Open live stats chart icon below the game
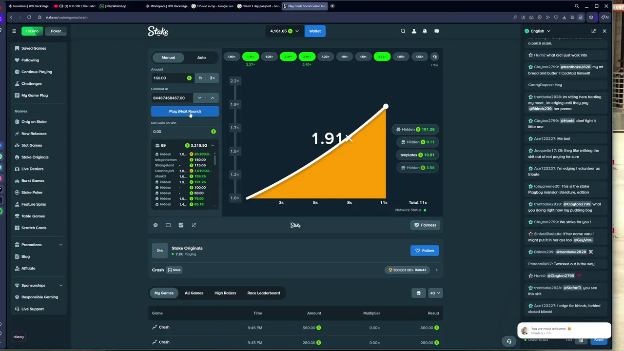The height and width of the screenshot is (351, 624). (181, 225)
